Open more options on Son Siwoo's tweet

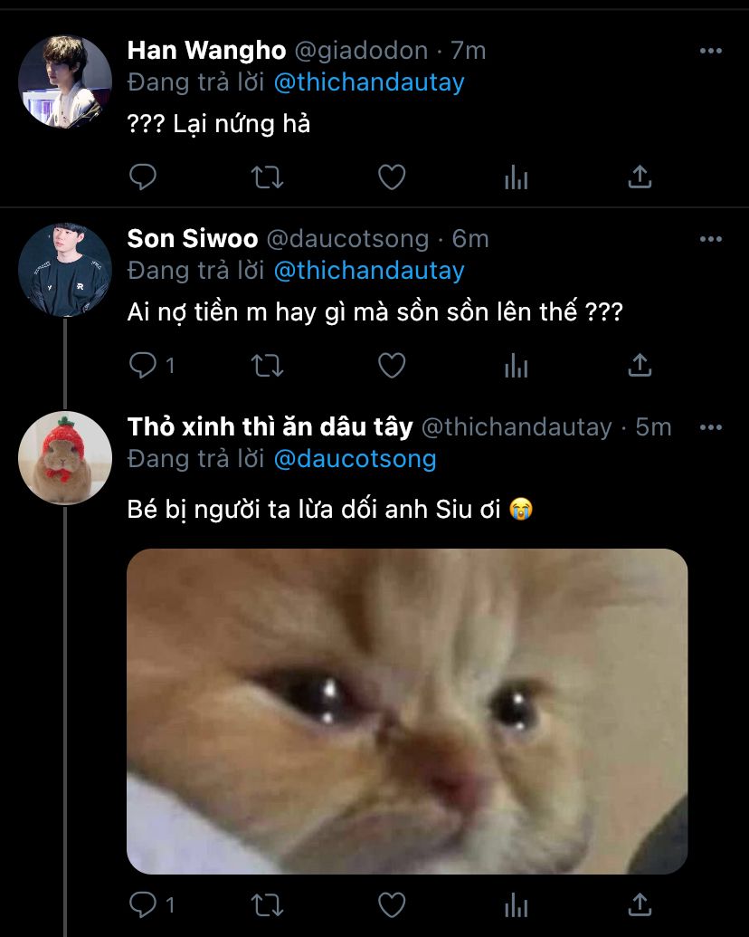point(711,239)
